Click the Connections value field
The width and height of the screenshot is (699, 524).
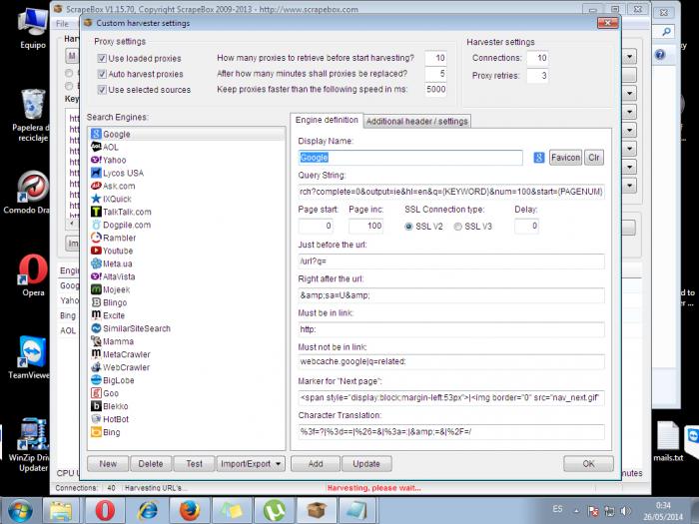(x=537, y=58)
